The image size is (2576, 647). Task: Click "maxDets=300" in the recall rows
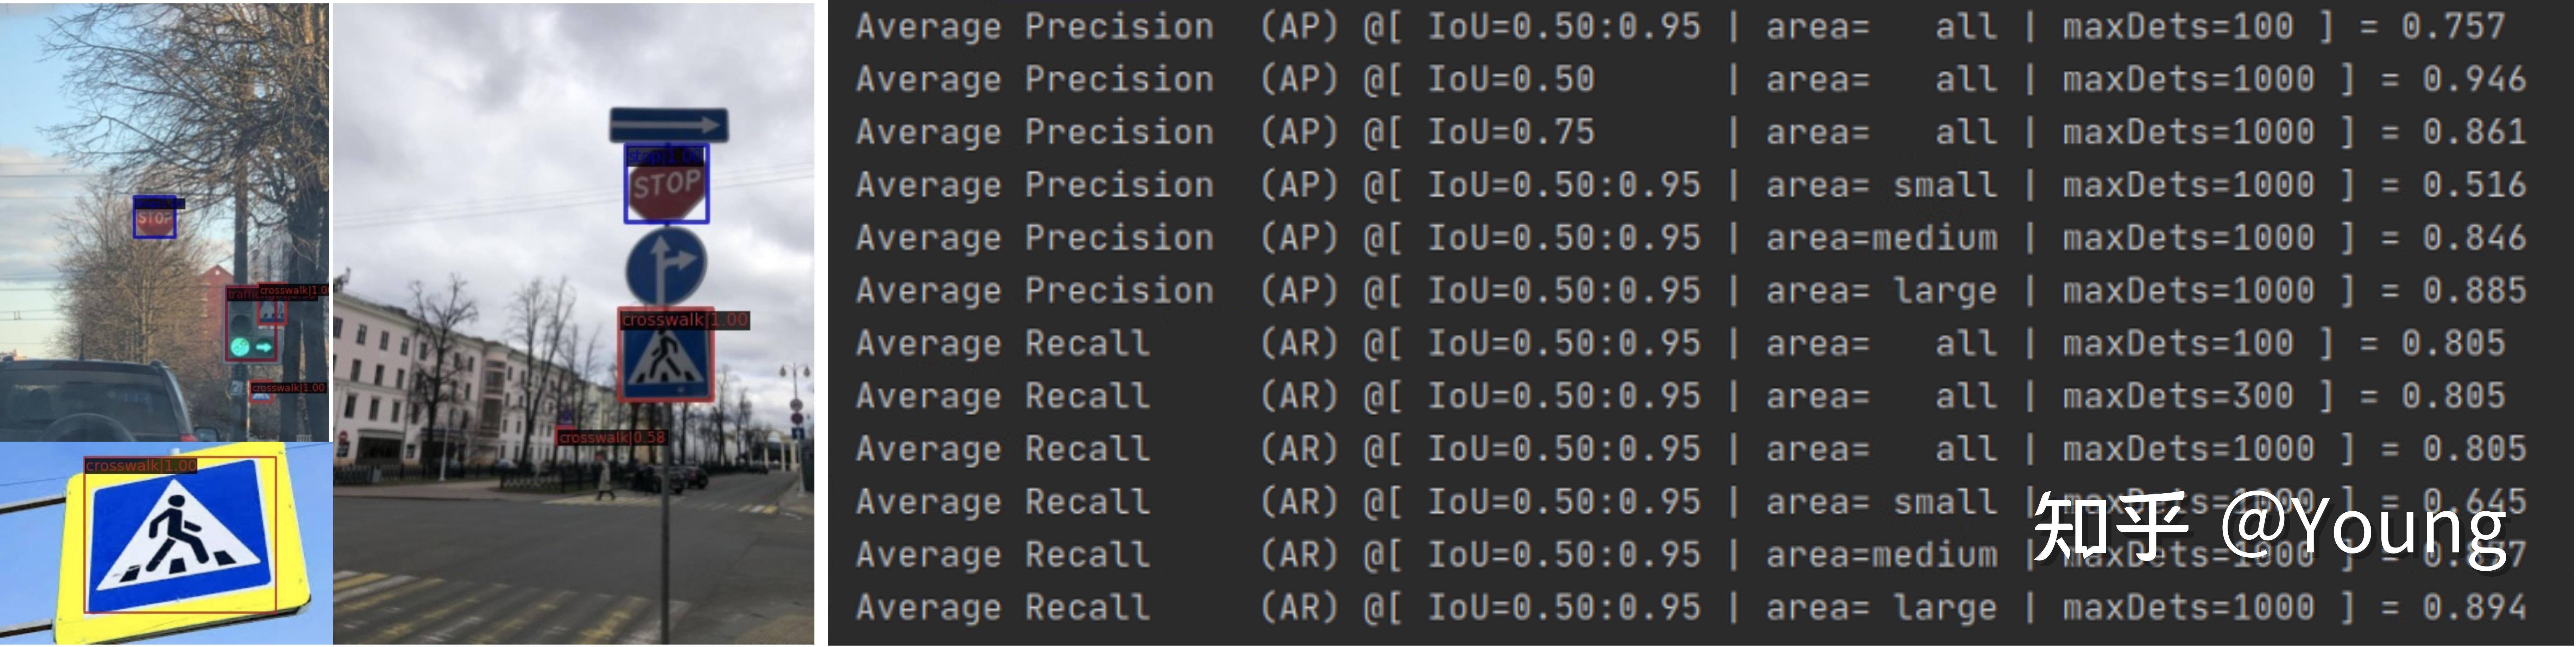(2177, 396)
